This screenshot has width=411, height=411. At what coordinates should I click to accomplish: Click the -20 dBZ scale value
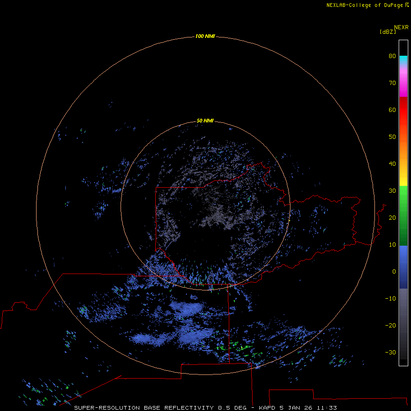click(390, 325)
